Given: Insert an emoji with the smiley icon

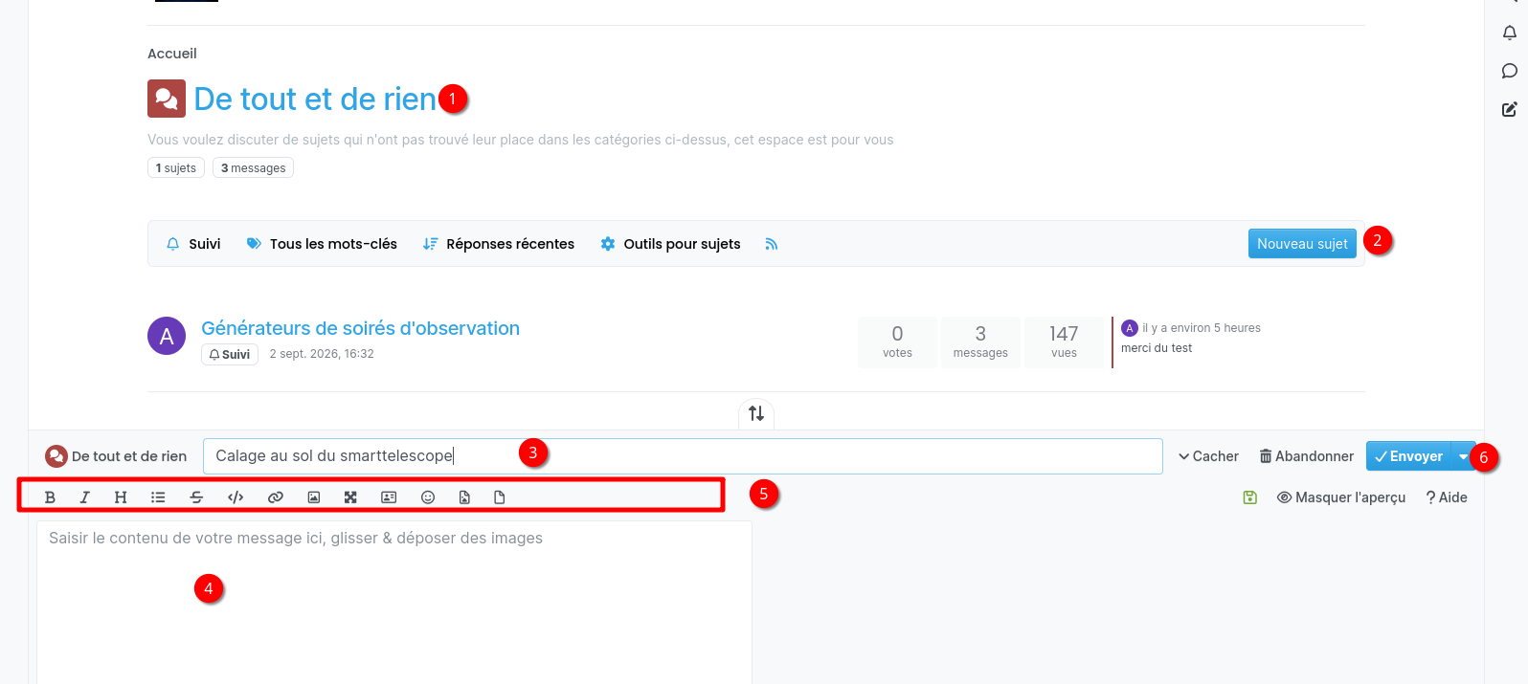Looking at the screenshot, I should [x=428, y=497].
